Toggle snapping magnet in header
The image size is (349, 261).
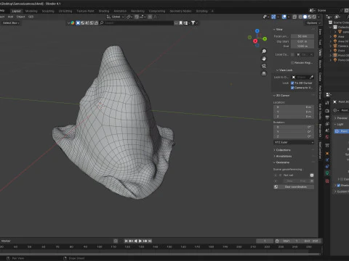point(137,17)
